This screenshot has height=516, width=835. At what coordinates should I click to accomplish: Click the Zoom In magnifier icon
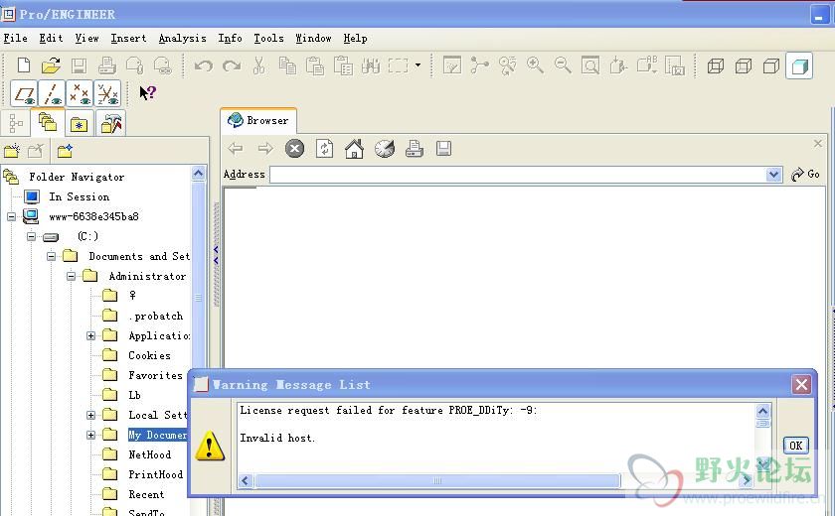click(535, 65)
